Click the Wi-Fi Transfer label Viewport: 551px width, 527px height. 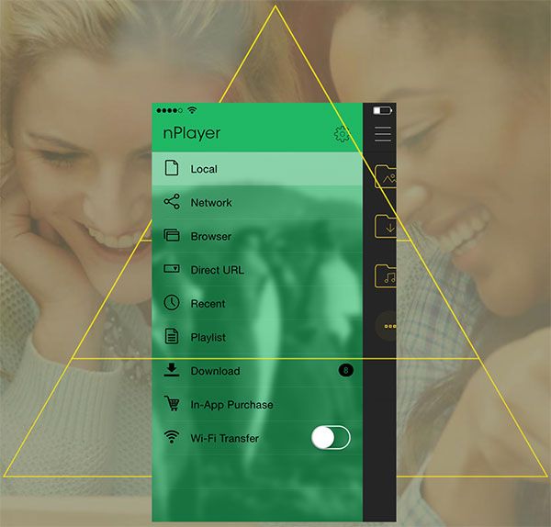(225, 438)
